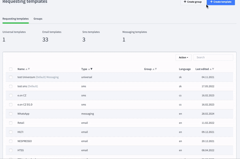Open the WhatsApp template
Viewport: 240px width, 159px height.
coord(23,114)
